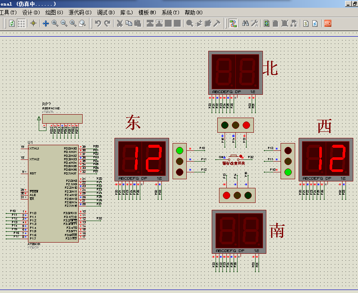Toggle the Wire Autorouter
The image size is (358, 293).
pyautogui.click(x=233, y=23)
